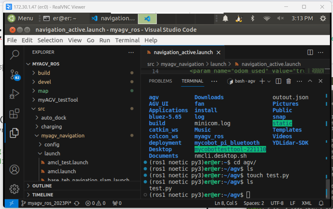This screenshot has height=209, width=333.
Task: Show additional panel tabs ellipsis
Action: click(x=214, y=81)
